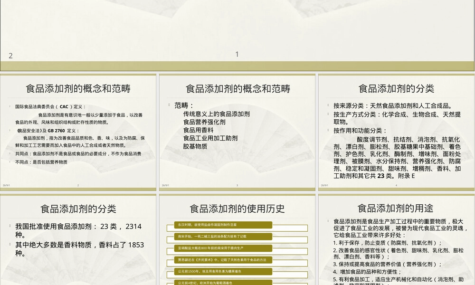Click item 1. 利于保存，防止变质
Viewport: 475px width, 285px height.
point(388,243)
